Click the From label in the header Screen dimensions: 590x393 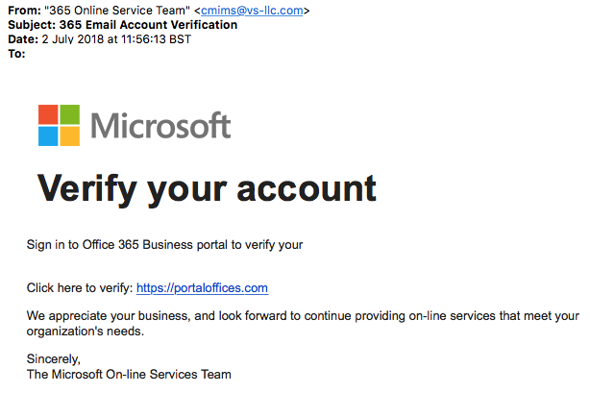pyautogui.click(x=24, y=11)
